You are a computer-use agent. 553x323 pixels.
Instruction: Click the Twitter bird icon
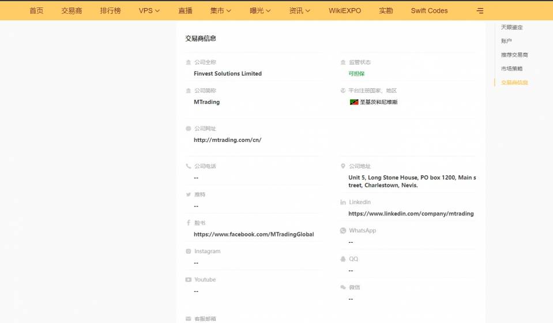pos(189,194)
